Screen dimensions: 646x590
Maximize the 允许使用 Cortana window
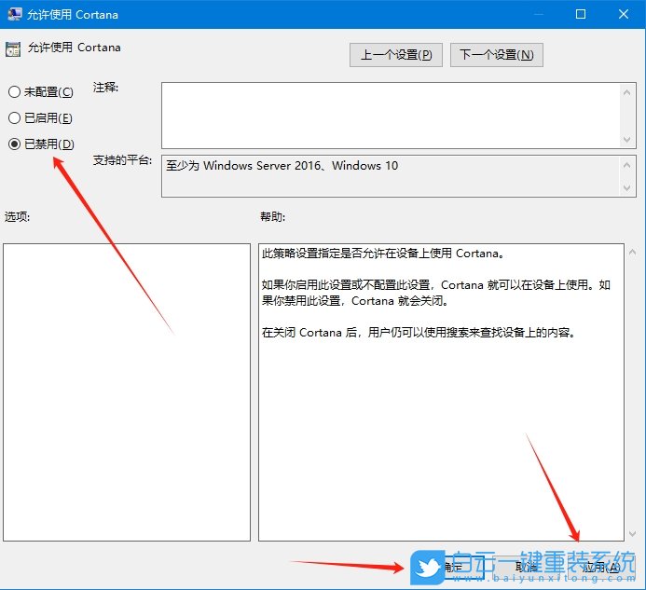point(581,14)
